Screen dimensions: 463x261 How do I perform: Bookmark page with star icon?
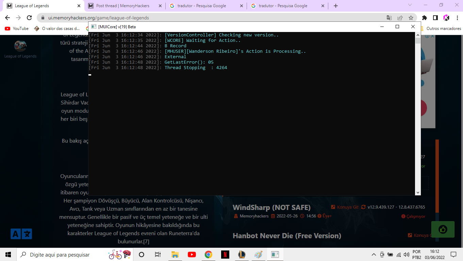point(411,18)
